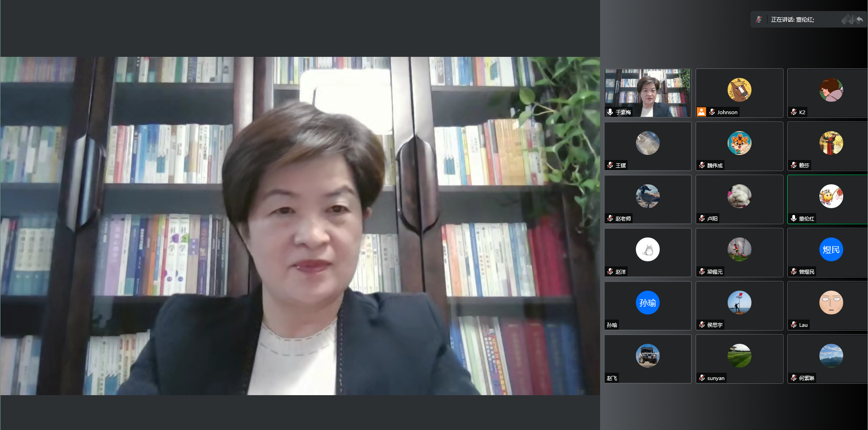Image resolution: width=868 pixels, height=430 pixels.
Task: Click the active mic icon beside 董伦红
Action: (x=794, y=218)
